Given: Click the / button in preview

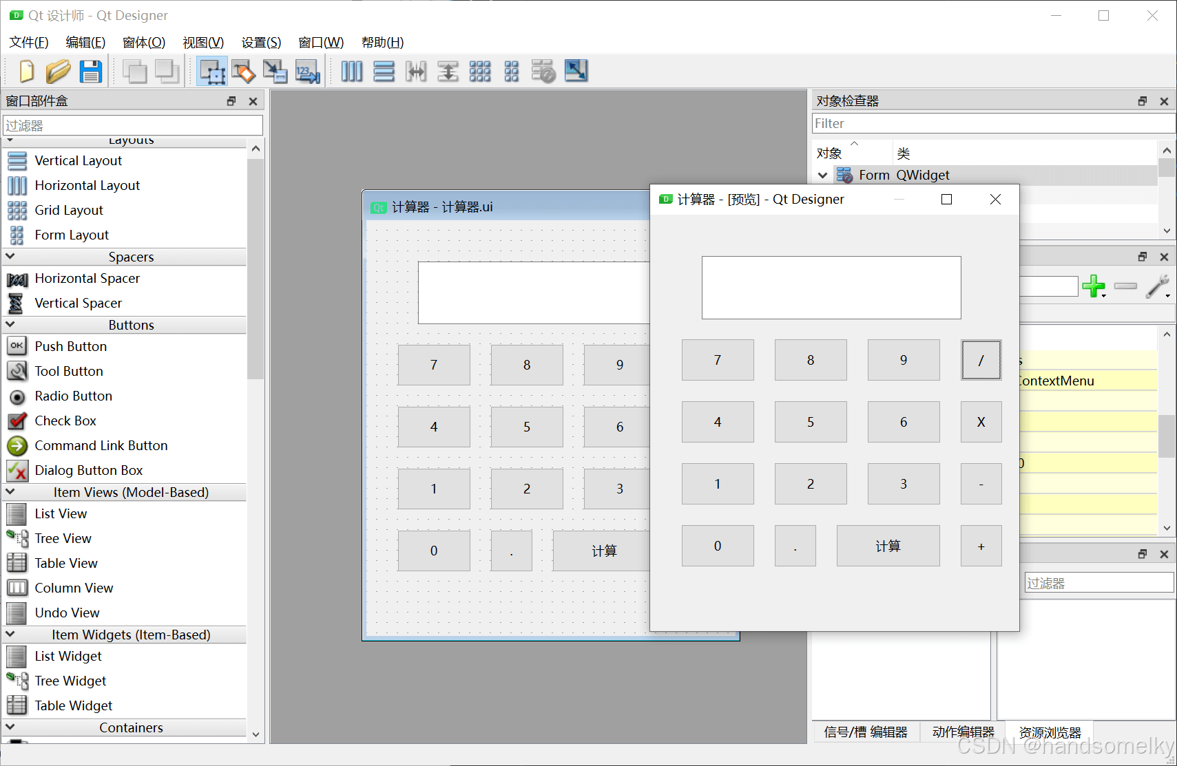Looking at the screenshot, I should pyautogui.click(x=981, y=360).
